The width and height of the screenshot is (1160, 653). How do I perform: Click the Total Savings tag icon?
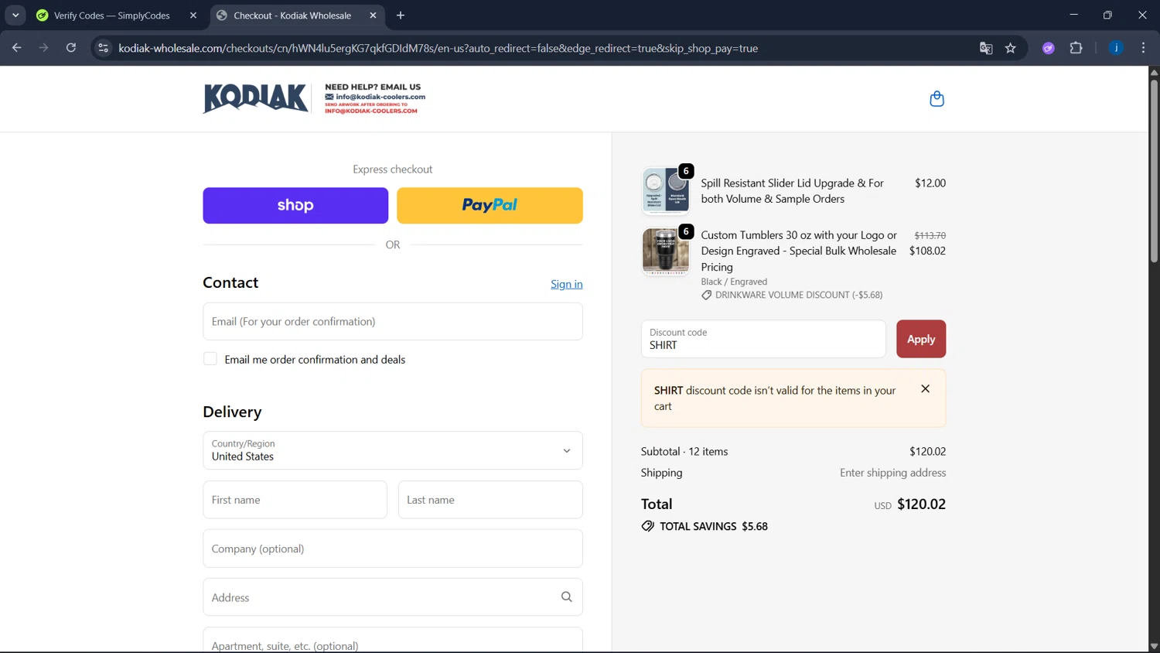[647, 526]
